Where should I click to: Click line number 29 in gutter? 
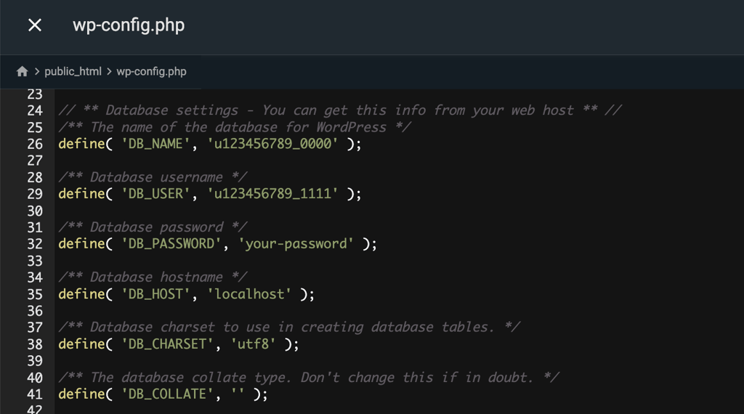(x=35, y=194)
